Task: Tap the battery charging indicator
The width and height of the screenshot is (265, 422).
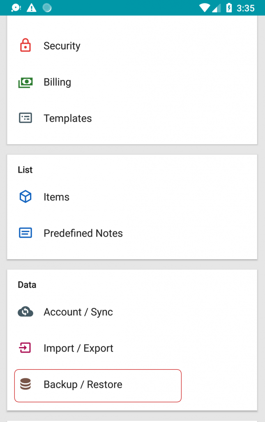Action: [x=229, y=8]
